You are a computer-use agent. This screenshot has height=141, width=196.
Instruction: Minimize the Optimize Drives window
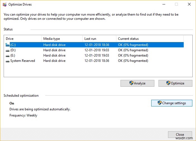pyautogui.click(x=164, y=4)
